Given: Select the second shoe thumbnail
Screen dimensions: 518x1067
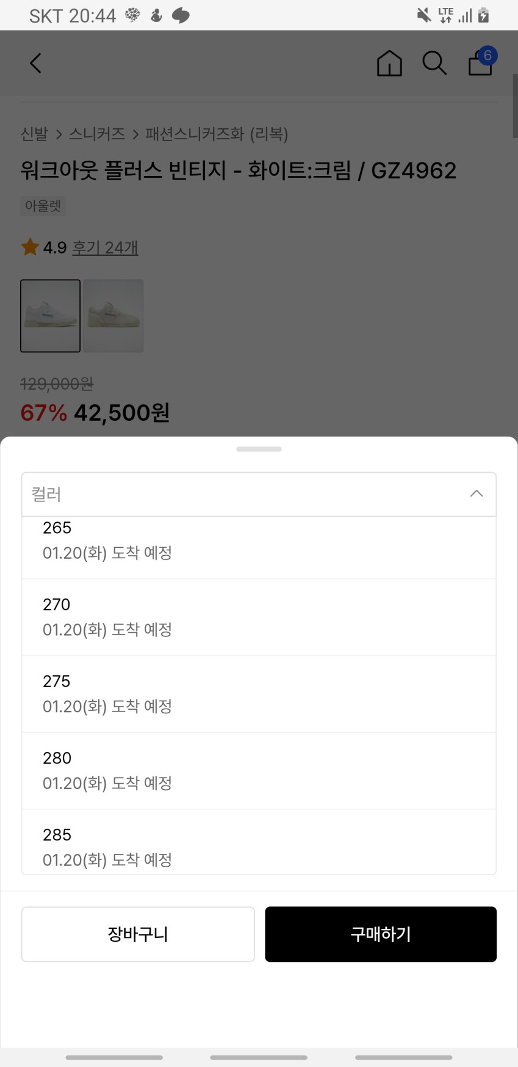Looking at the screenshot, I should (113, 316).
